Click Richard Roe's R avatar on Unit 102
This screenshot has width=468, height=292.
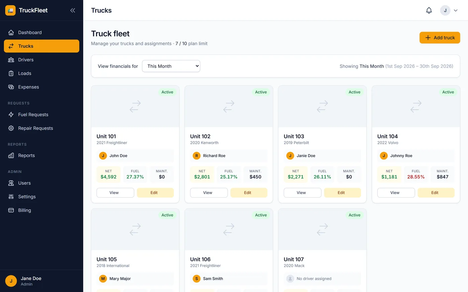197,156
